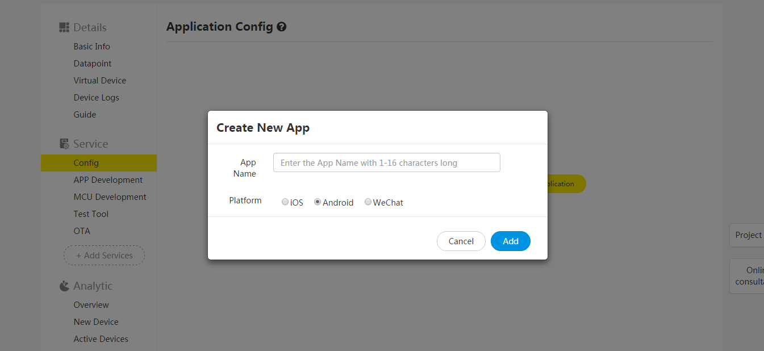Expand Add Services options
This screenshot has width=764, height=351.
point(104,255)
